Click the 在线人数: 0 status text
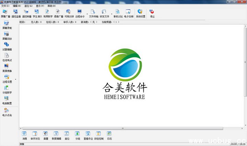This screenshot has height=146, width=247. pos(52,22)
